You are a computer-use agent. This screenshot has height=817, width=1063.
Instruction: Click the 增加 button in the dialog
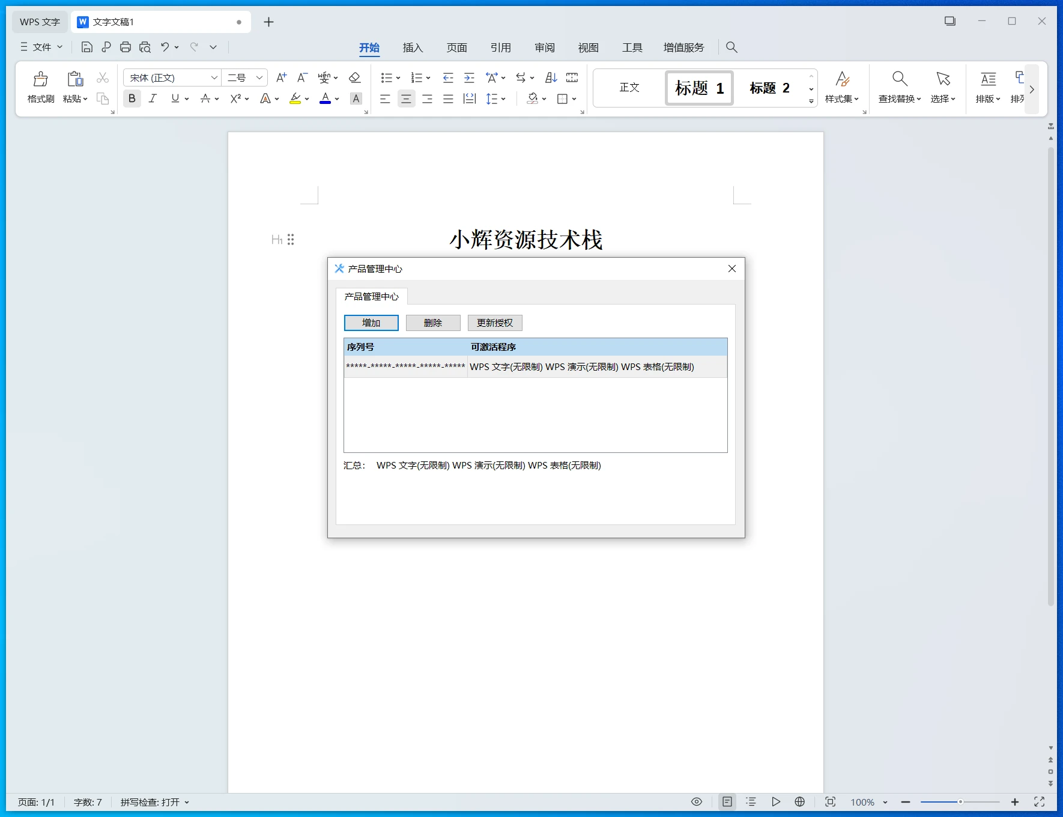371,323
